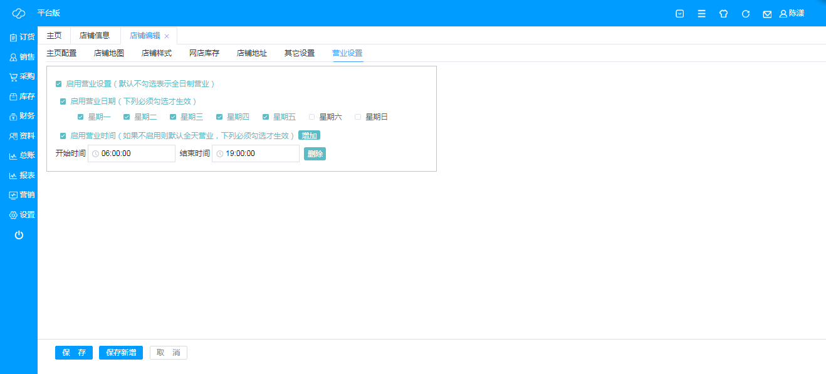Click the cloud logo at top left
826x374 pixels.
(19, 13)
